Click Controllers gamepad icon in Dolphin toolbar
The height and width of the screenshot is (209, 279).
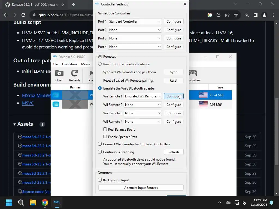[x=193, y=73]
